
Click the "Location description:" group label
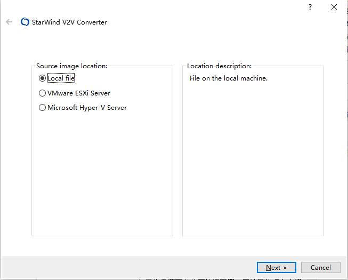[219, 66]
